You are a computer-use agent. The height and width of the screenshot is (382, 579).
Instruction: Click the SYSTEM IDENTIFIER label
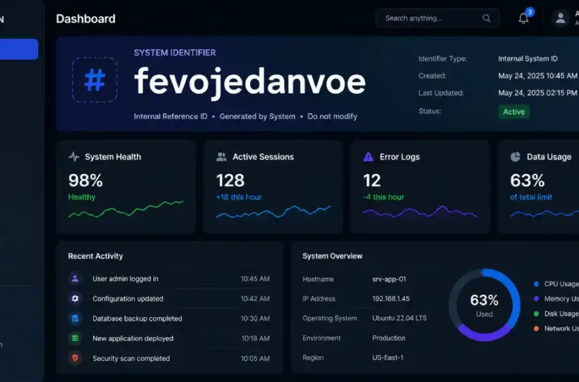point(174,53)
